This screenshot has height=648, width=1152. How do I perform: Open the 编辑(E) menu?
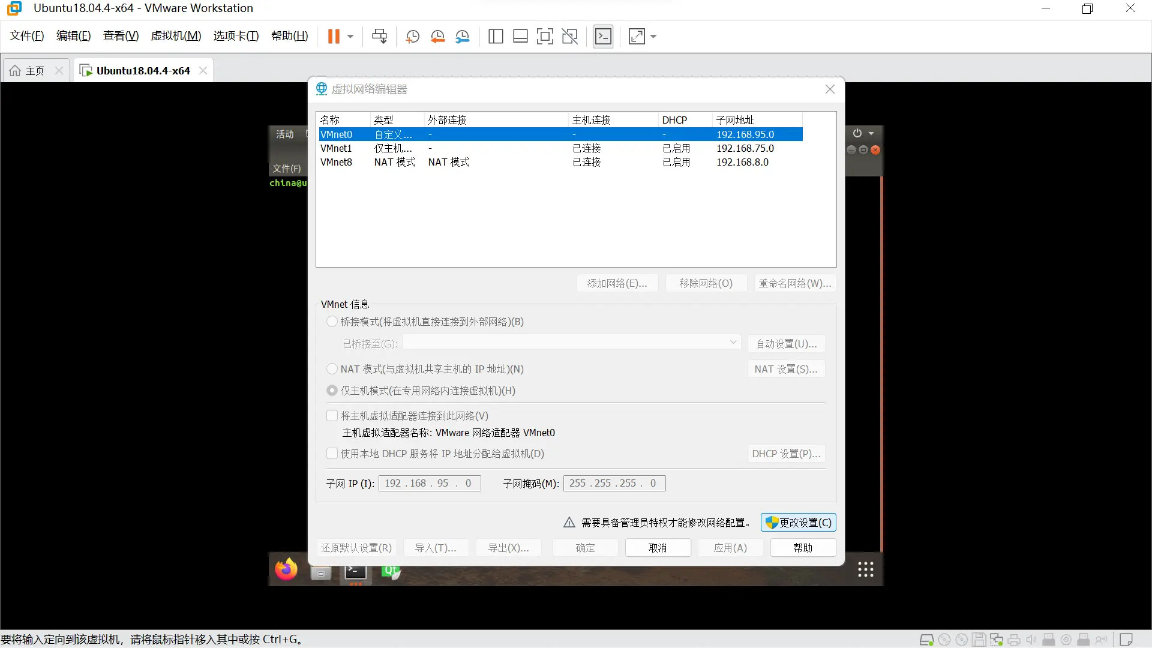pos(73,36)
